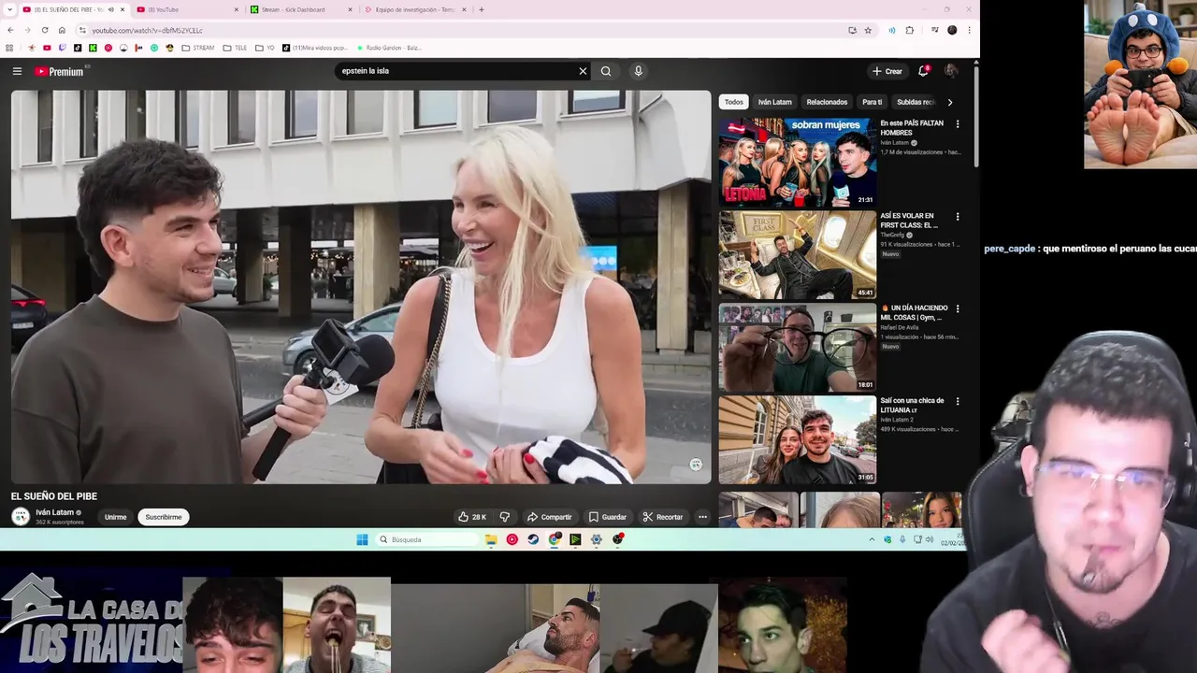The height and width of the screenshot is (673, 1197).
Task: Open 'UN DÍA HACIENDO MIL COSAS' thumbnail
Action: [798, 347]
